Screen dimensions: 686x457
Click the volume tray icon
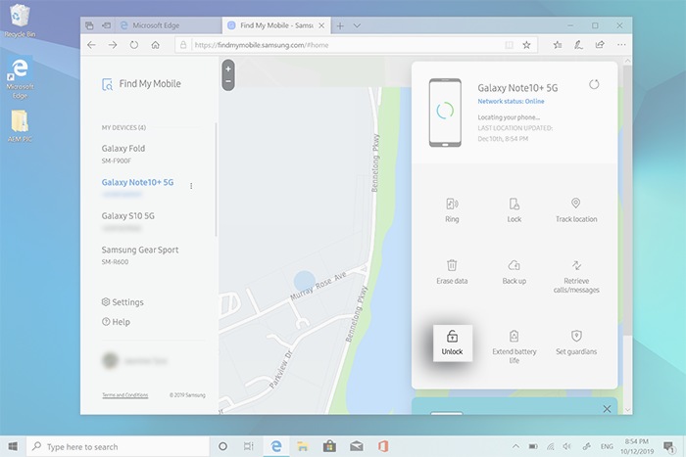[x=567, y=446]
